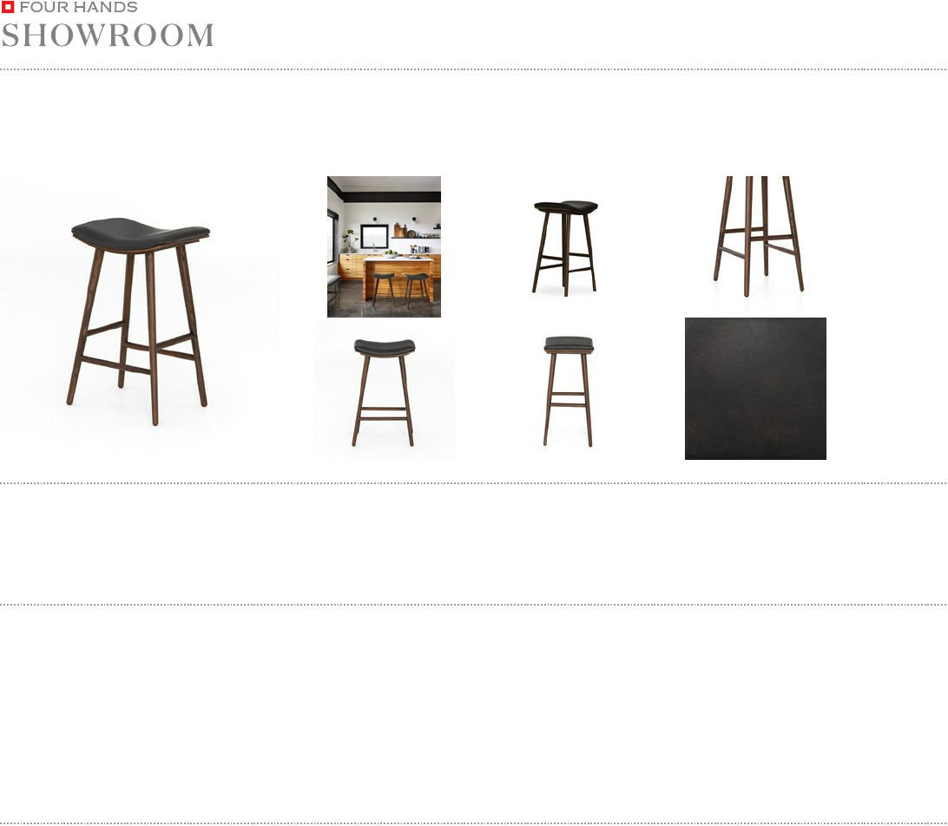
Task: Open the large main stool product image
Action: [x=141, y=318]
